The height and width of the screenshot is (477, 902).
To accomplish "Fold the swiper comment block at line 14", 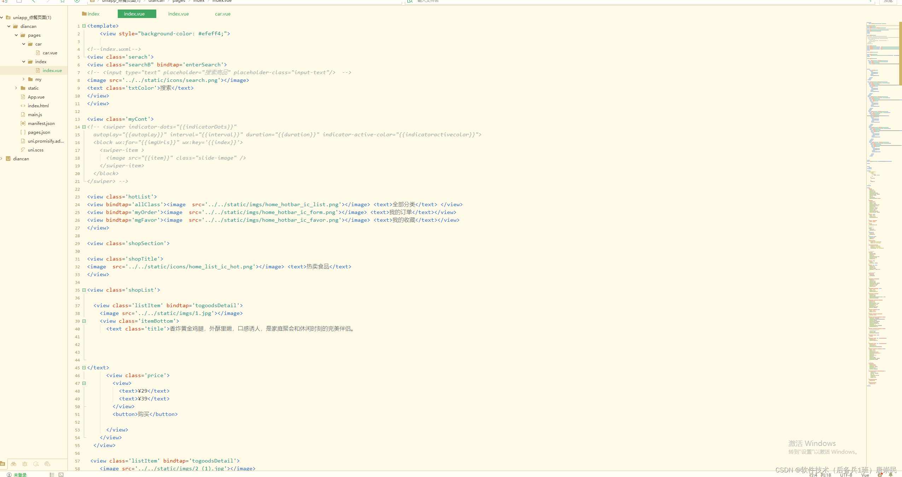I will (84, 127).
